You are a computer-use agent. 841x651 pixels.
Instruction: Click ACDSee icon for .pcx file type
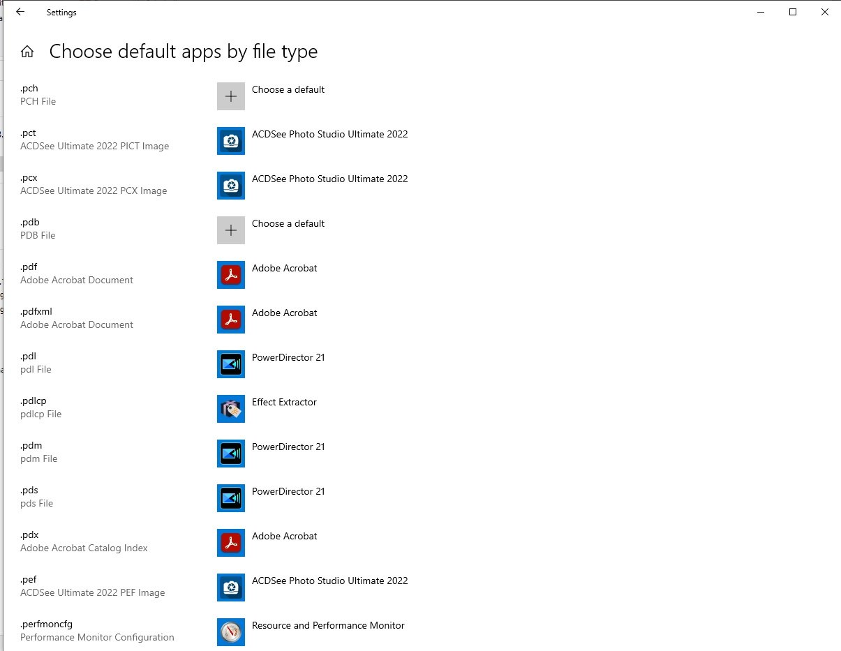click(x=231, y=186)
